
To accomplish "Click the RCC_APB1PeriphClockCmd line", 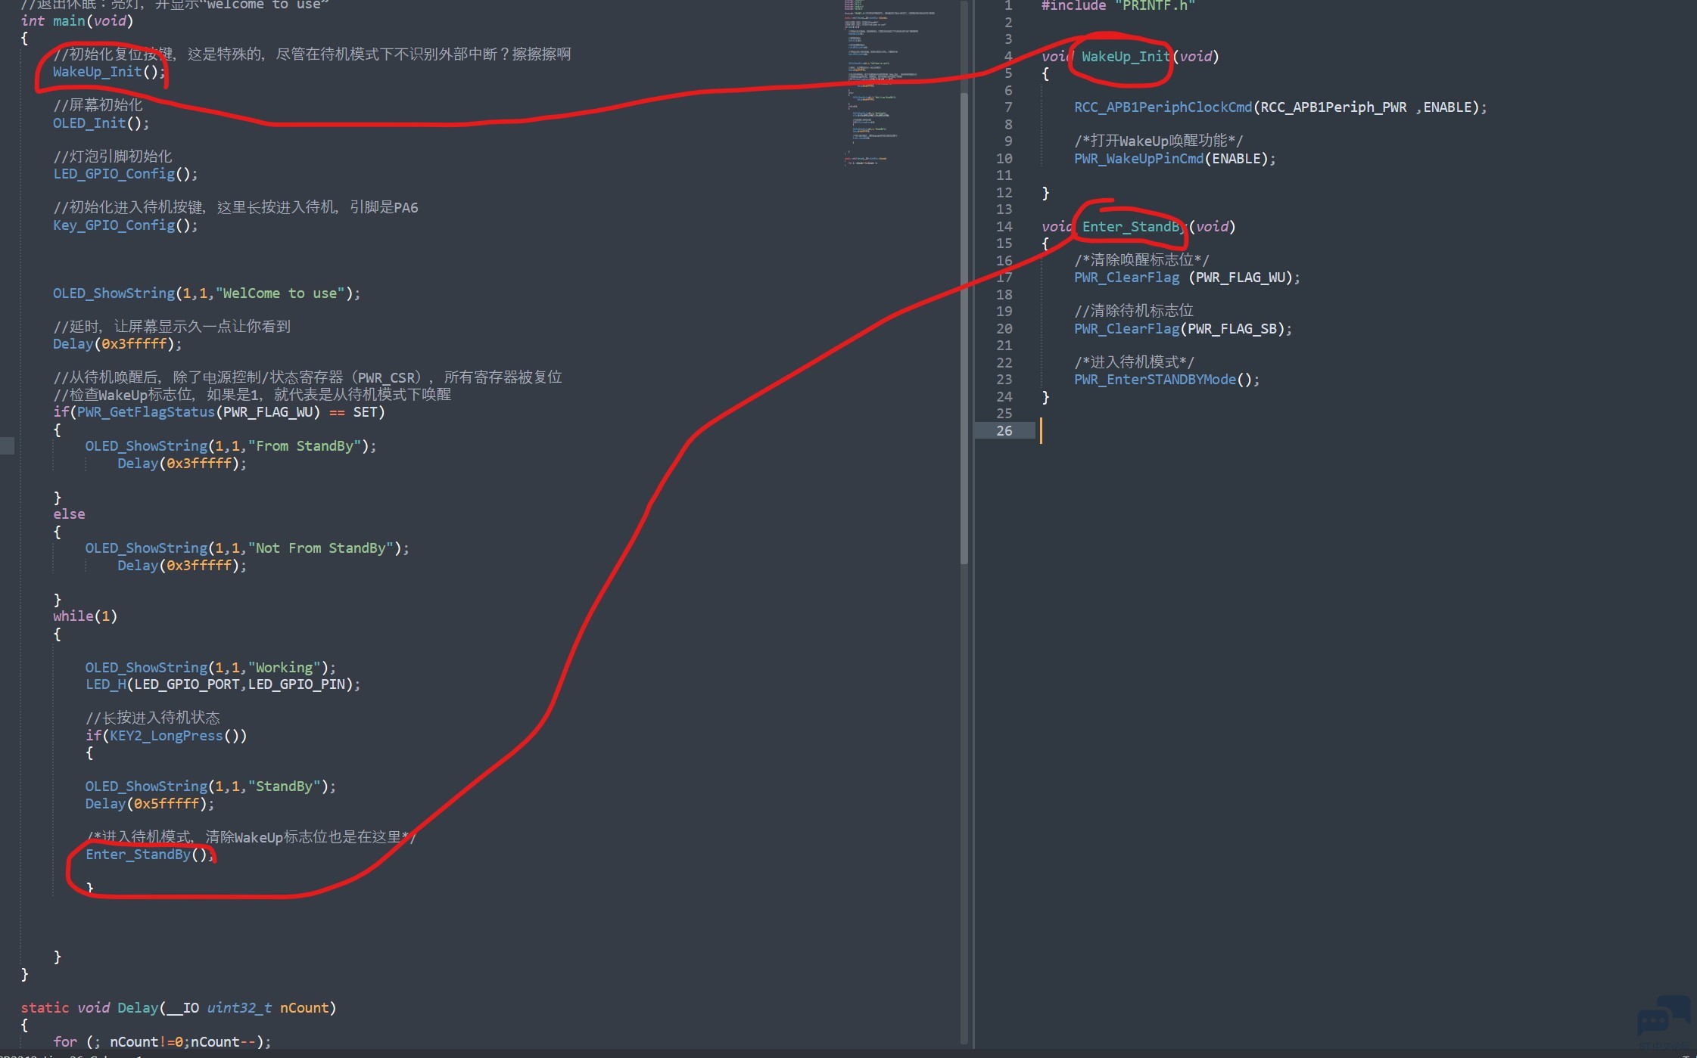I will click(1281, 107).
